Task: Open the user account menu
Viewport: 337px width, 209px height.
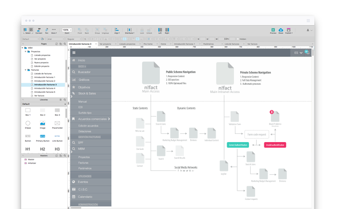Action: (x=309, y=30)
